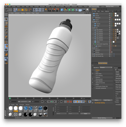
Task: Click the Subdivision Surface generator icon
Action: [x=69, y=10]
